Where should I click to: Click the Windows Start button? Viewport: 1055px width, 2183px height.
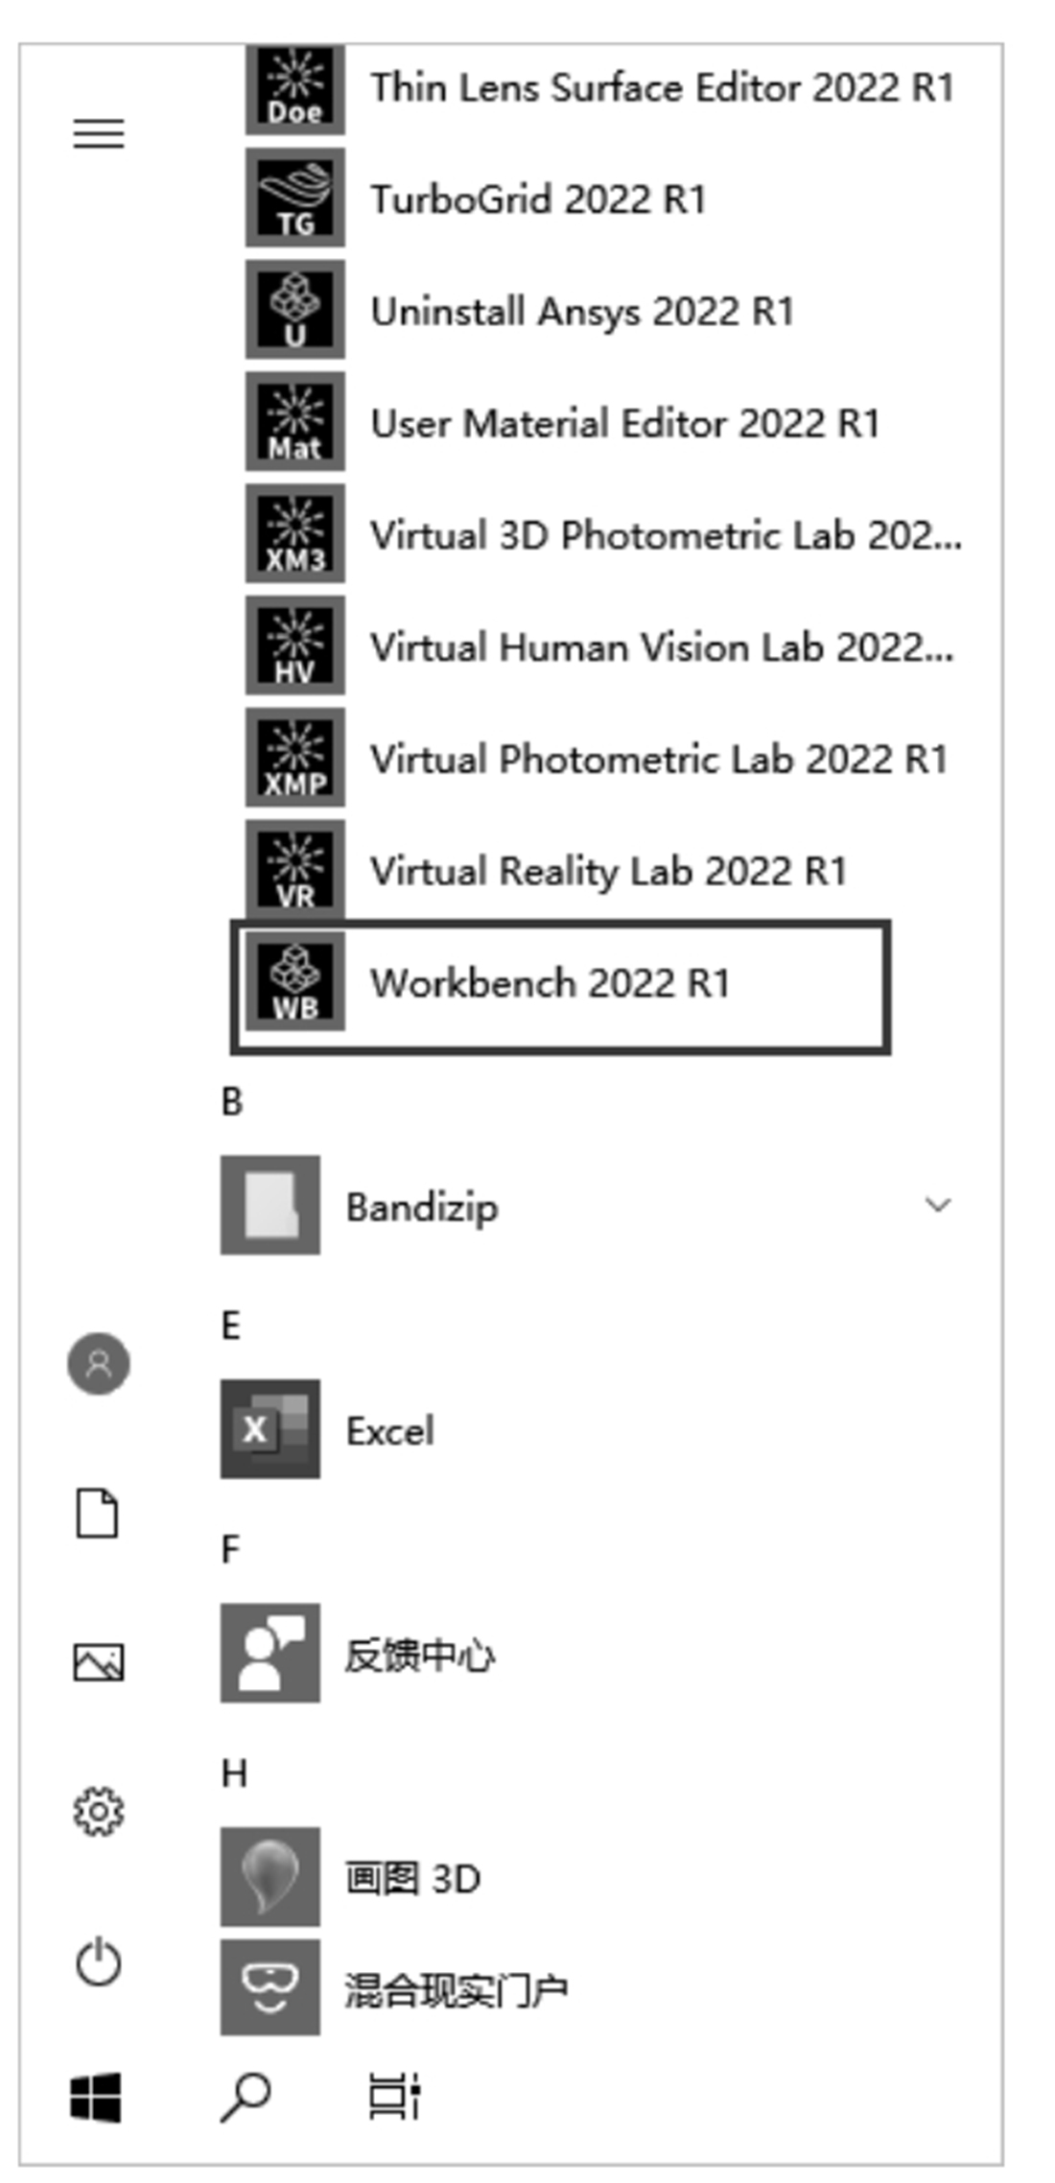96,2097
